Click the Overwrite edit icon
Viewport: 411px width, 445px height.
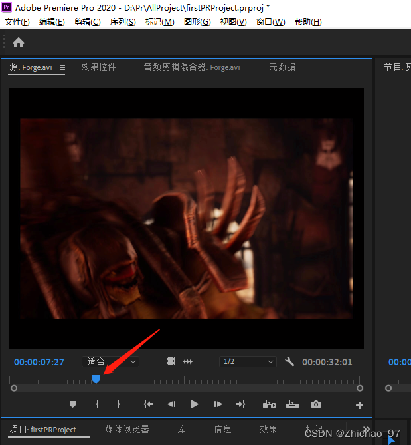pyautogui.click(x=292, y=404)
